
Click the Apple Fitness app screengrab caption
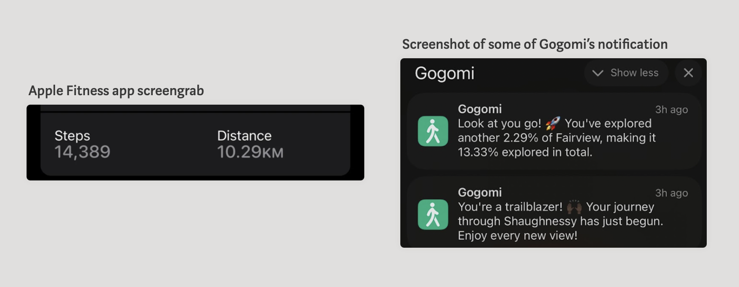(116, 91)
